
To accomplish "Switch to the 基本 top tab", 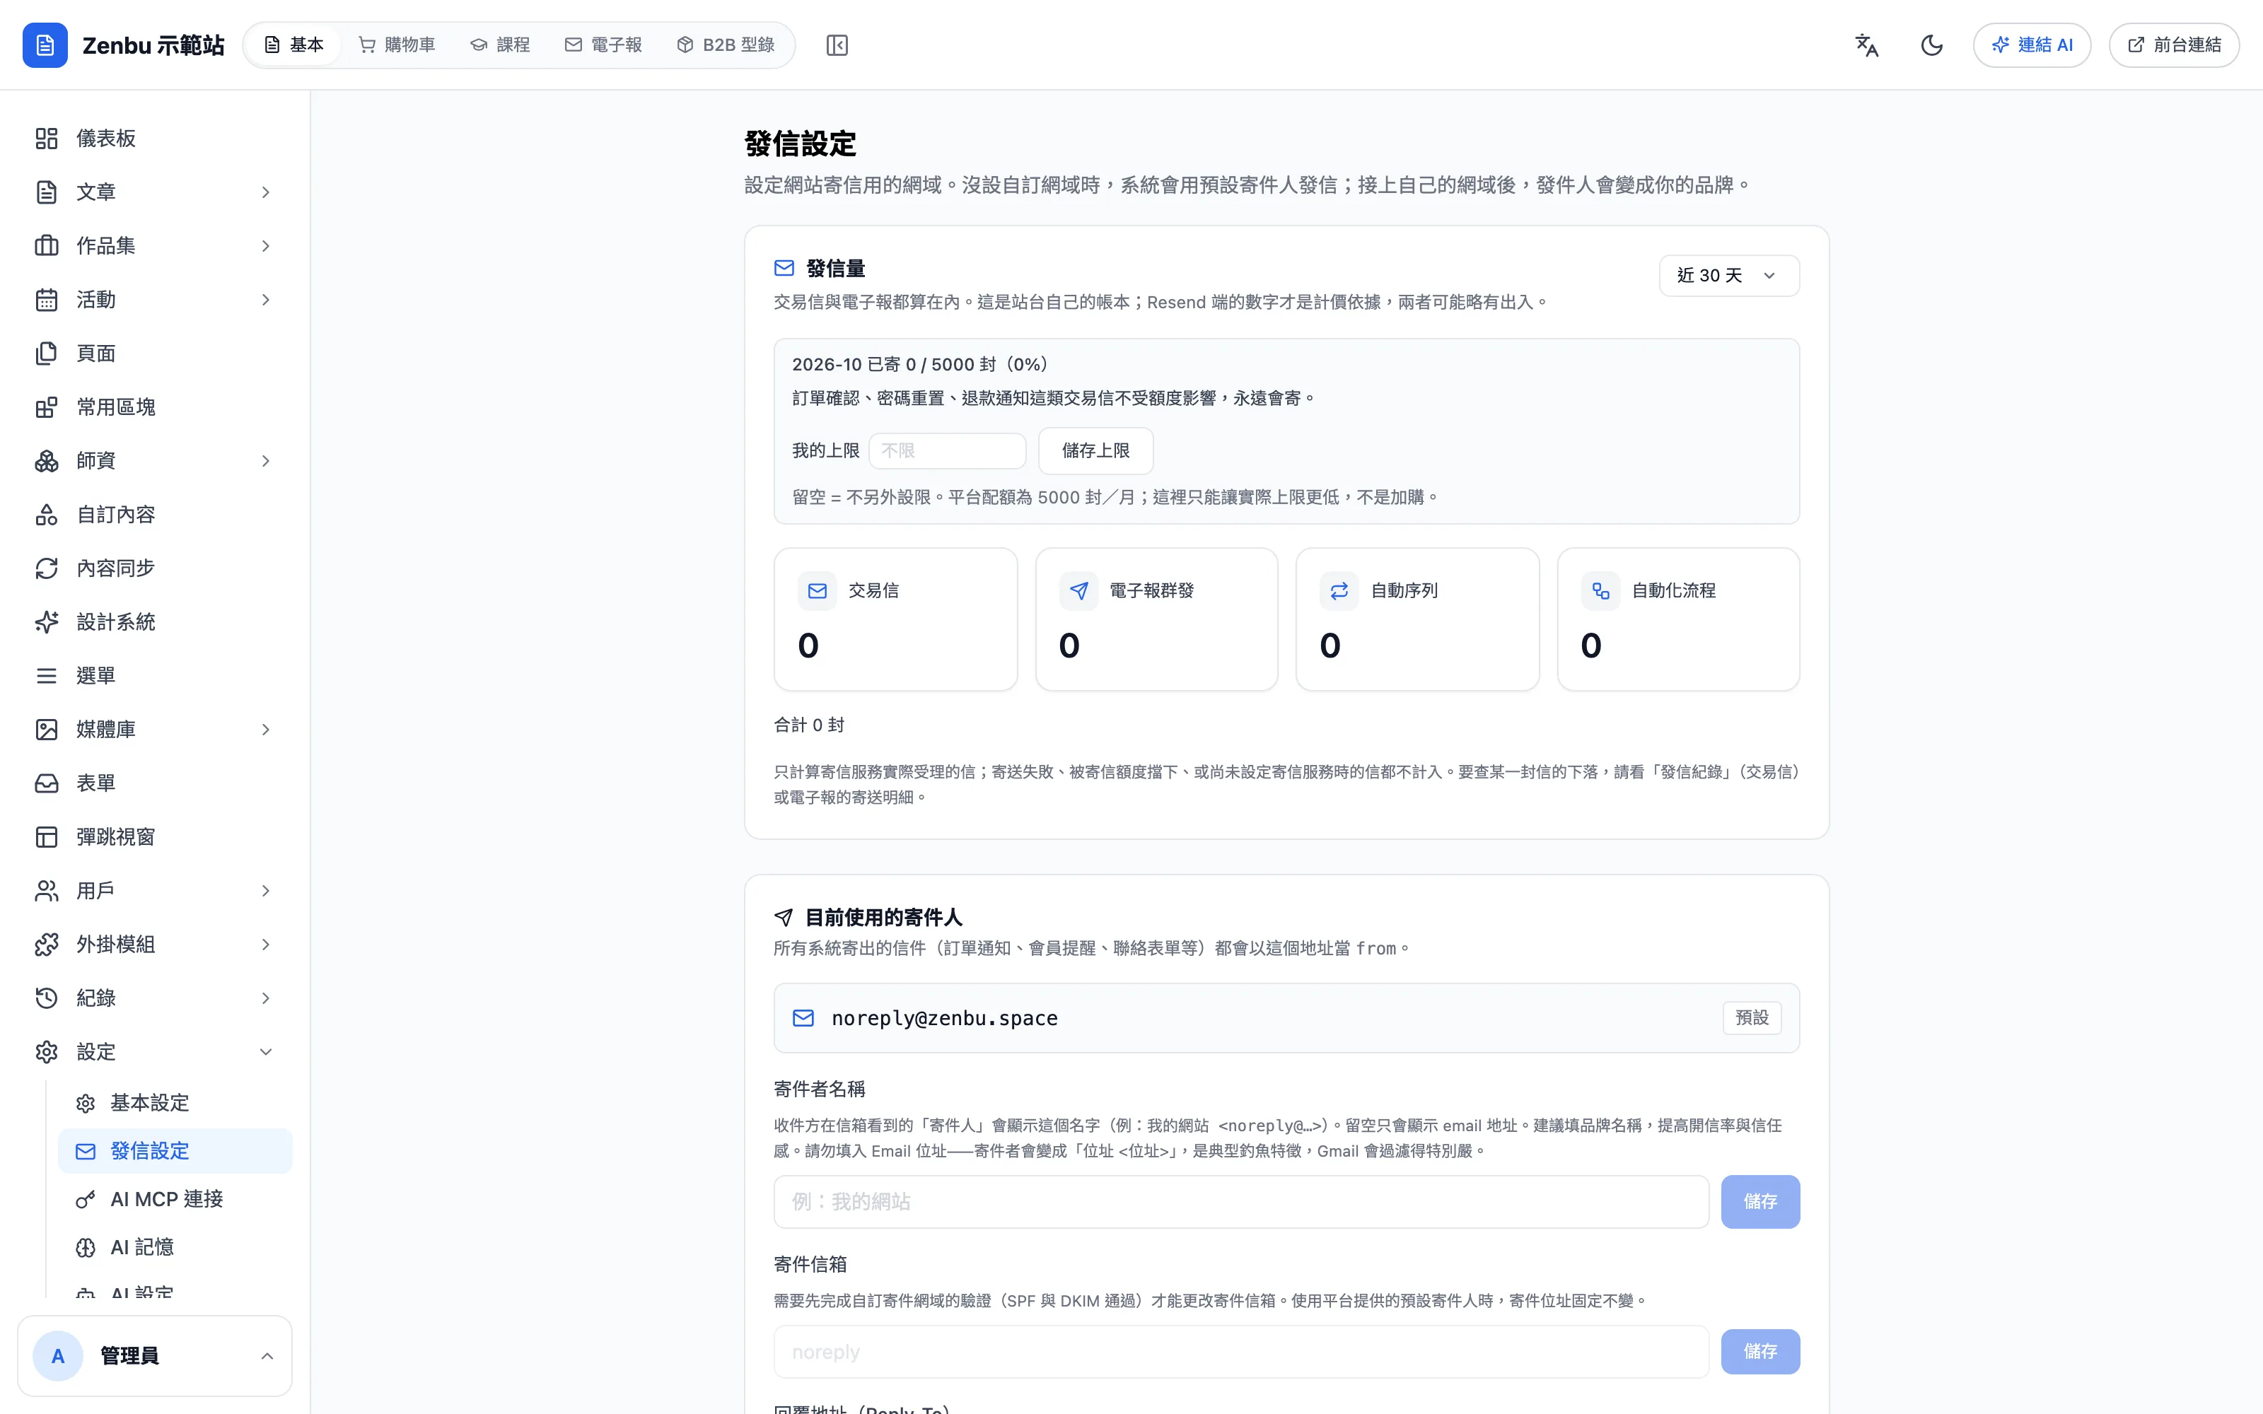I will pyautogui.click(x=293, y=45).
